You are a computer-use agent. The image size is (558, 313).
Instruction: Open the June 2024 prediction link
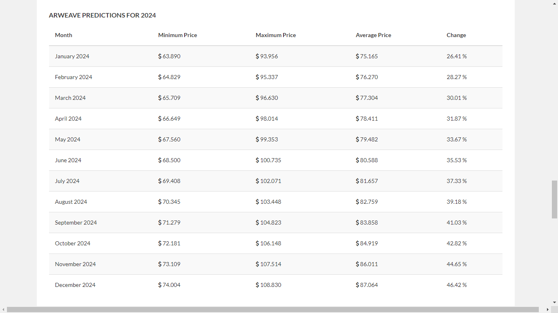pos(68,160)
